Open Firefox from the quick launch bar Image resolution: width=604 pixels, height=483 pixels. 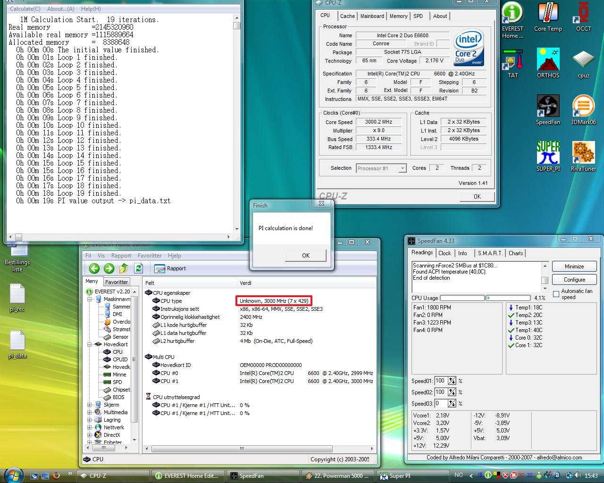point(57,475)
